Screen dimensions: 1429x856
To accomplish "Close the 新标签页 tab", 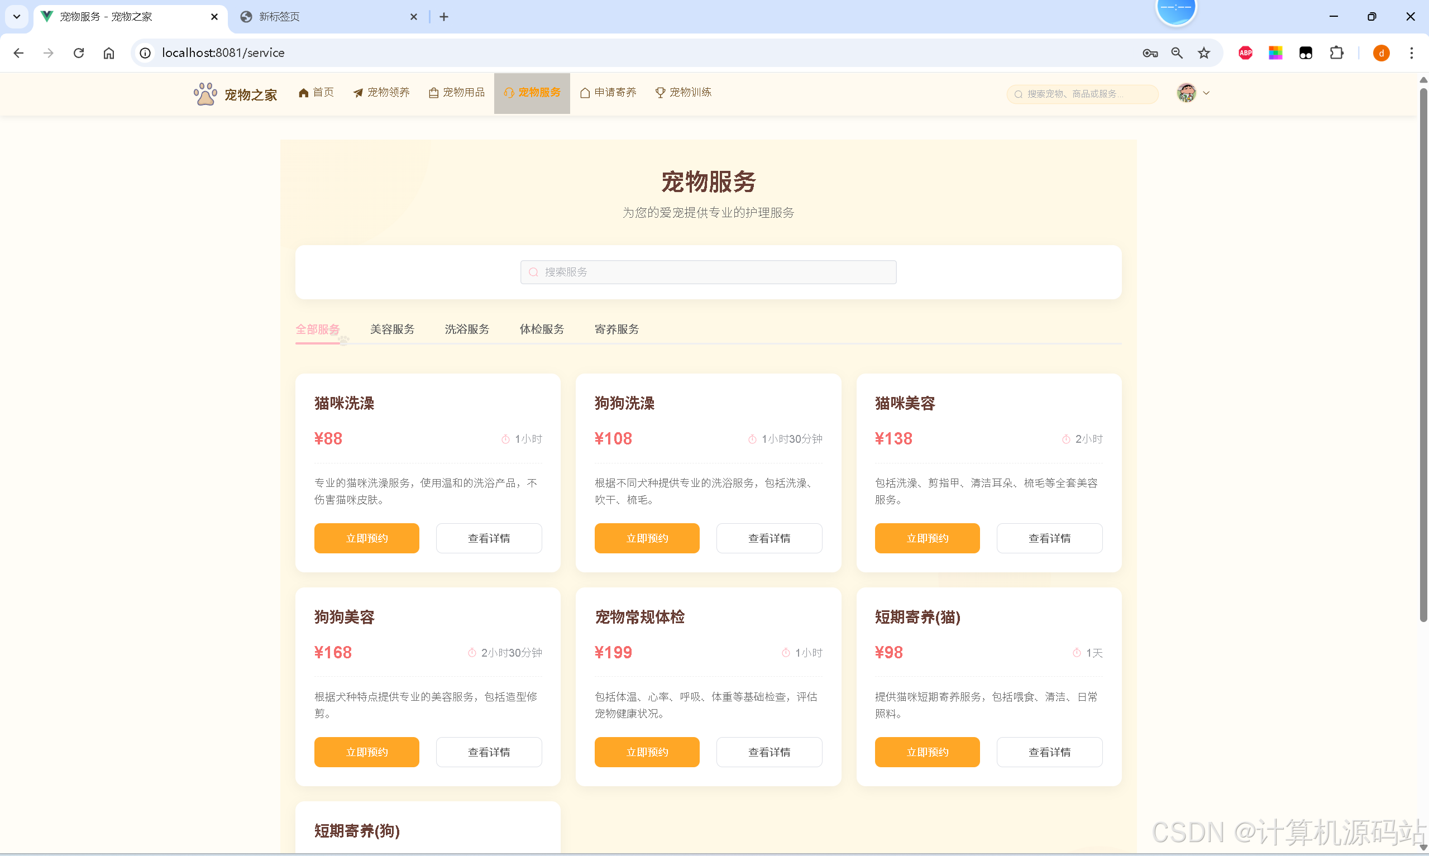I will [413, 17].
